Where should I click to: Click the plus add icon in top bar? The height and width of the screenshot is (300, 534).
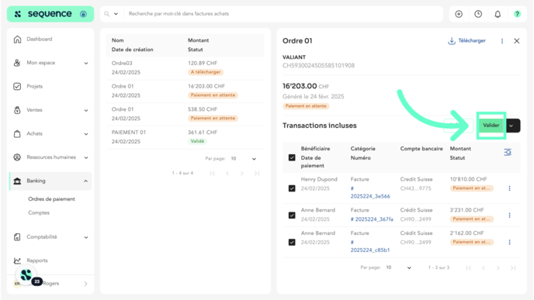point(459,14)
